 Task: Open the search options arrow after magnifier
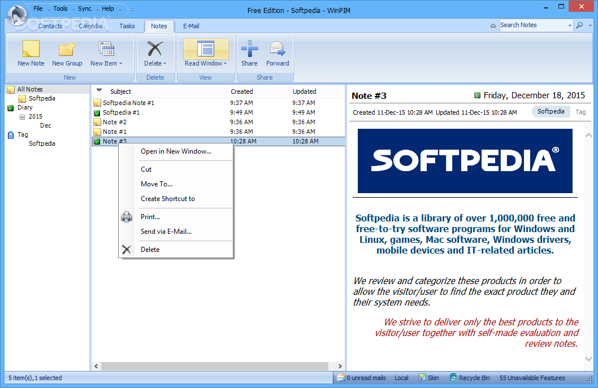591,25
